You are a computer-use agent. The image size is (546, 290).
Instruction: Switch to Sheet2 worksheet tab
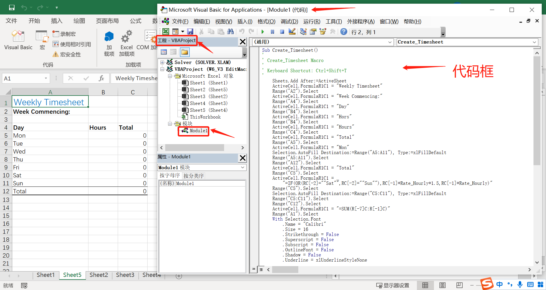(99, 275)
